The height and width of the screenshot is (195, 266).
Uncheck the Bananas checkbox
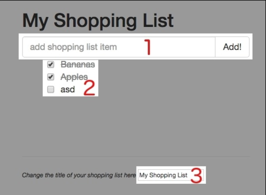(x=51, y=65)
